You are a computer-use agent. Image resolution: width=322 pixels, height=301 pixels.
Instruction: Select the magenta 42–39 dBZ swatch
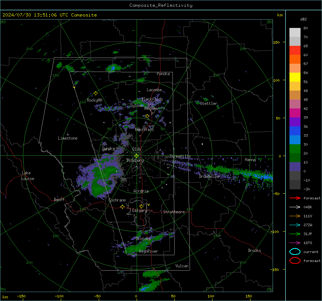(295, 113)
